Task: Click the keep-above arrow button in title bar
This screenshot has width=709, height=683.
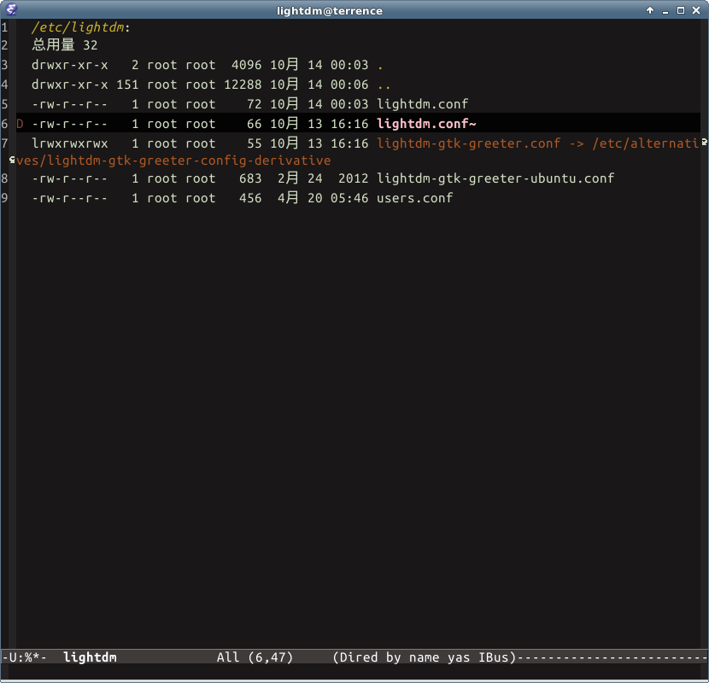Action: coord(650,10)
